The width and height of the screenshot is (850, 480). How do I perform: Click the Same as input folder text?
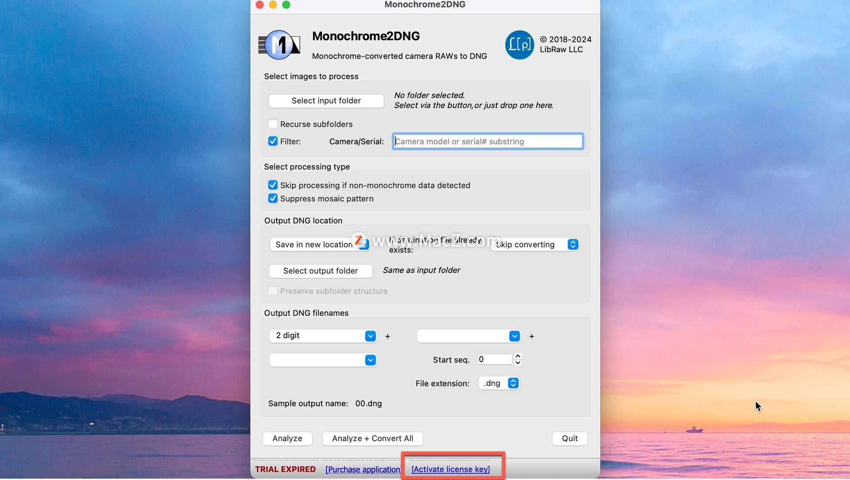[421, 270]
